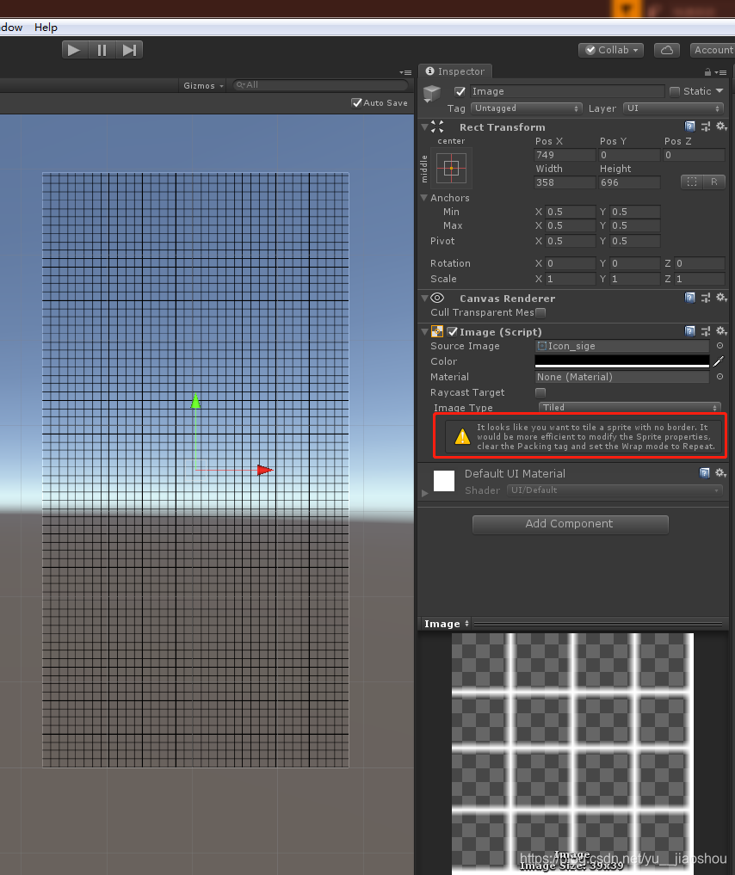This screenshot has width=735, height=875.
Task: Open Default UI Material gear menu
Action: 720,473
